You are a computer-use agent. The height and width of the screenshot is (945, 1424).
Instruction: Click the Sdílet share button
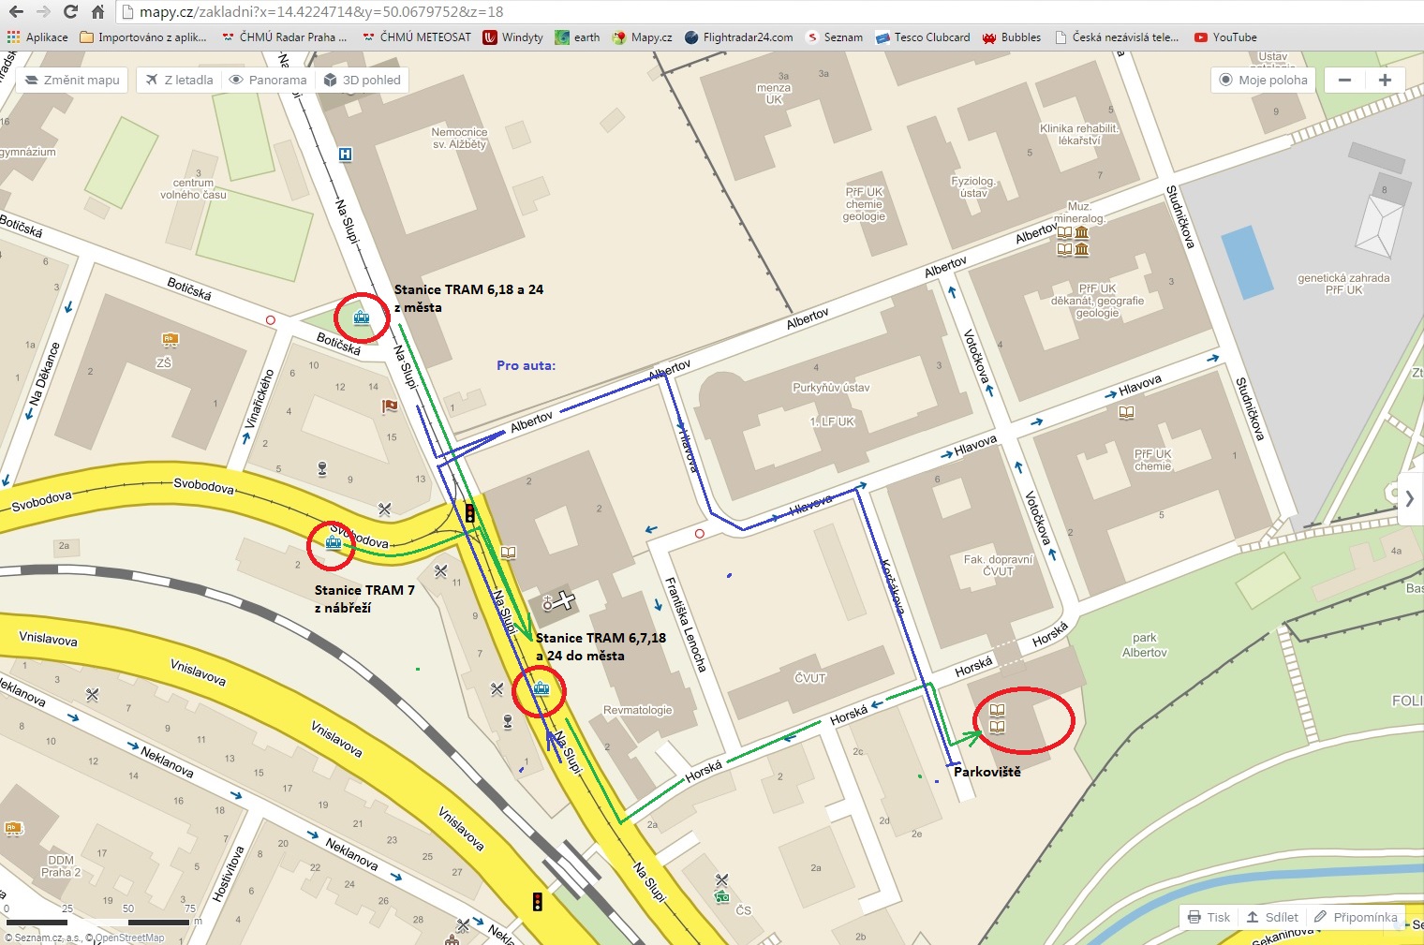(x=1272, y=917)
